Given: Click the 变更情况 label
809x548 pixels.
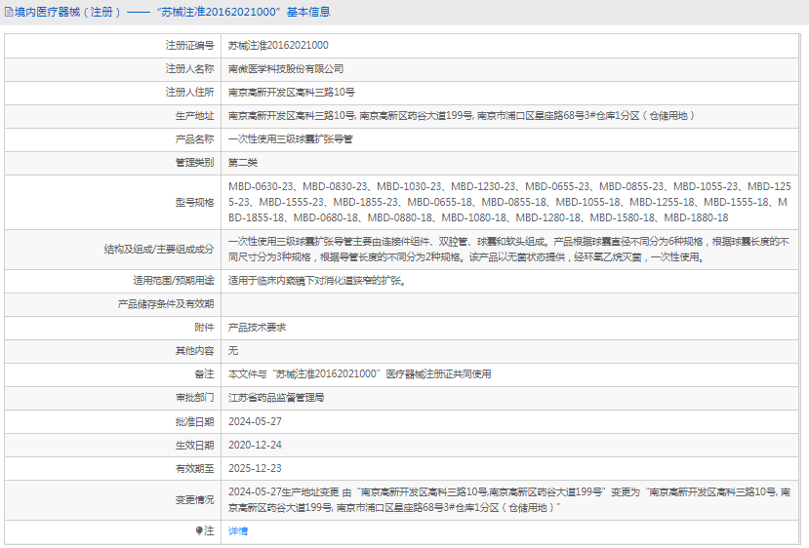Looking at the screenshot, I should 194,500.
